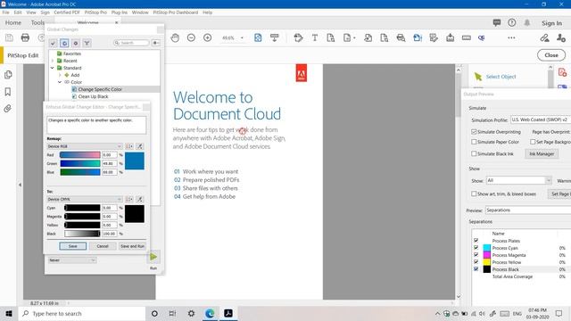Viewport: 571px width, 321px height.
Task: Toggle Process Plates separation checkbox
Action: click(x=476, y=241)
